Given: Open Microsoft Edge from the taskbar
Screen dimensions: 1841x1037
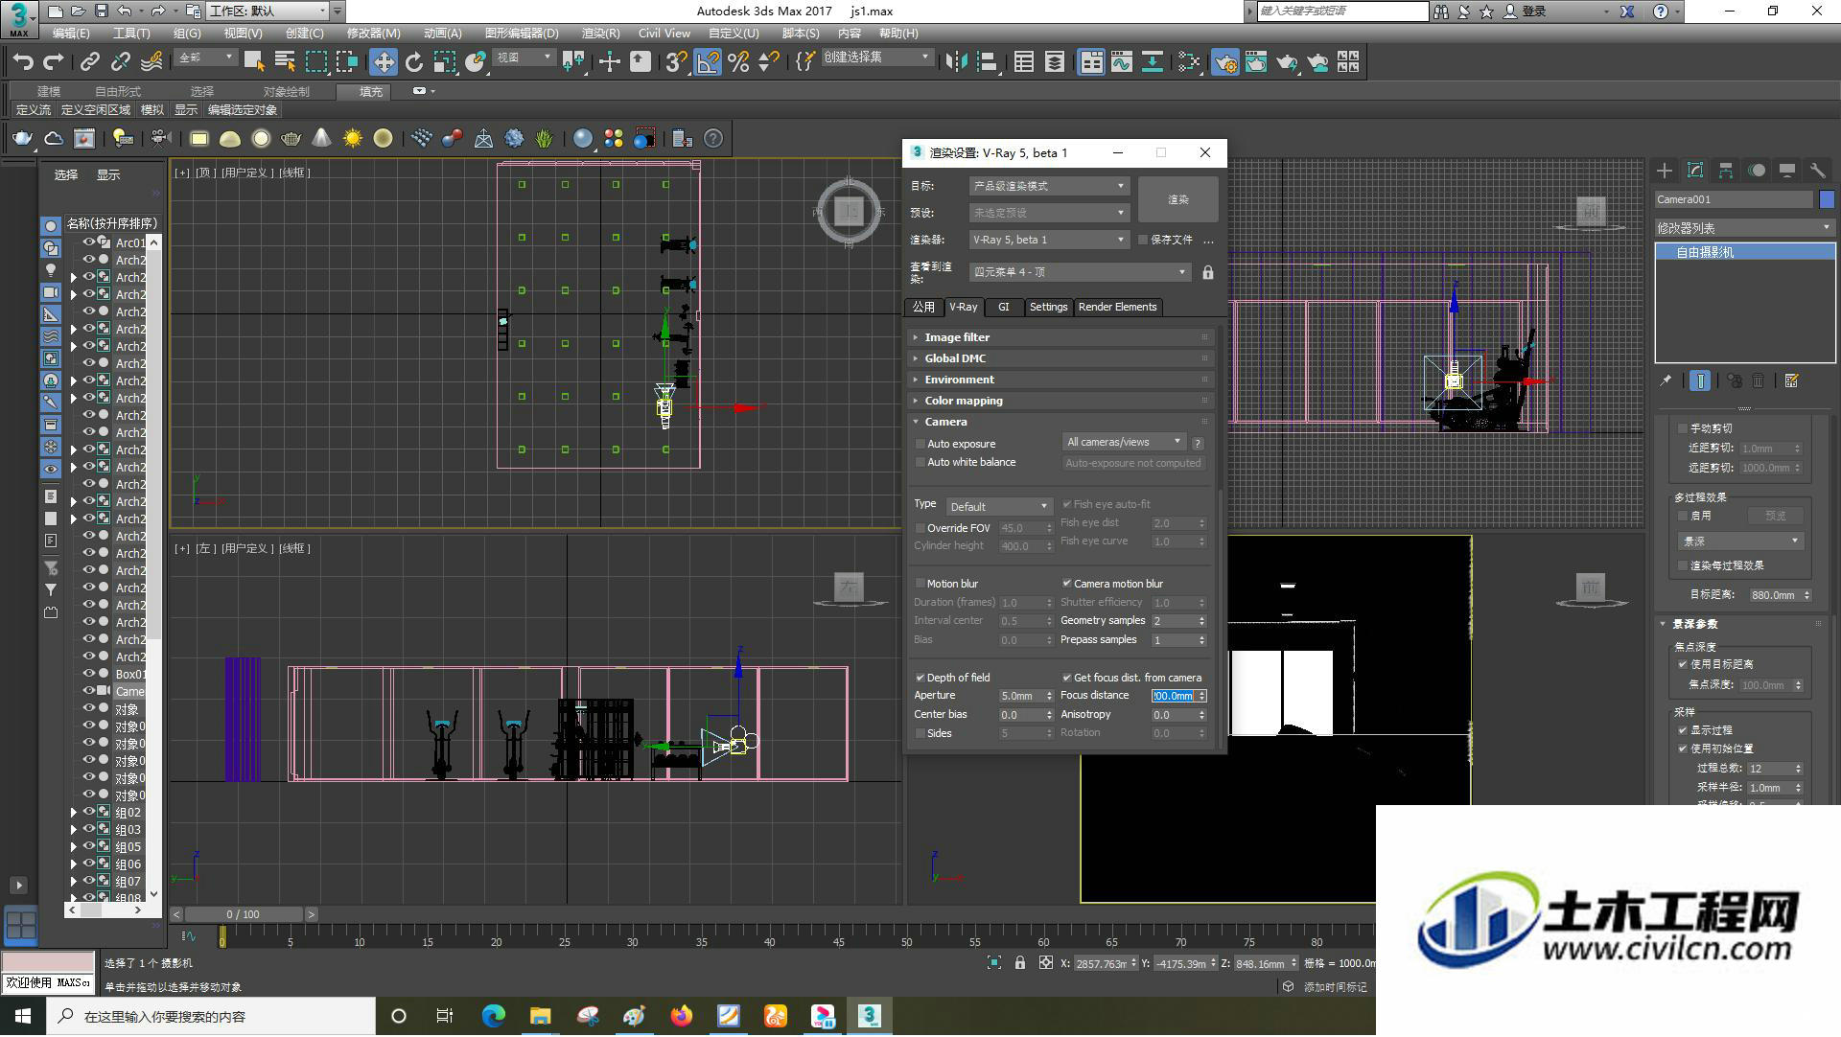Looking at the screenshot, I should coord(494,1016).
